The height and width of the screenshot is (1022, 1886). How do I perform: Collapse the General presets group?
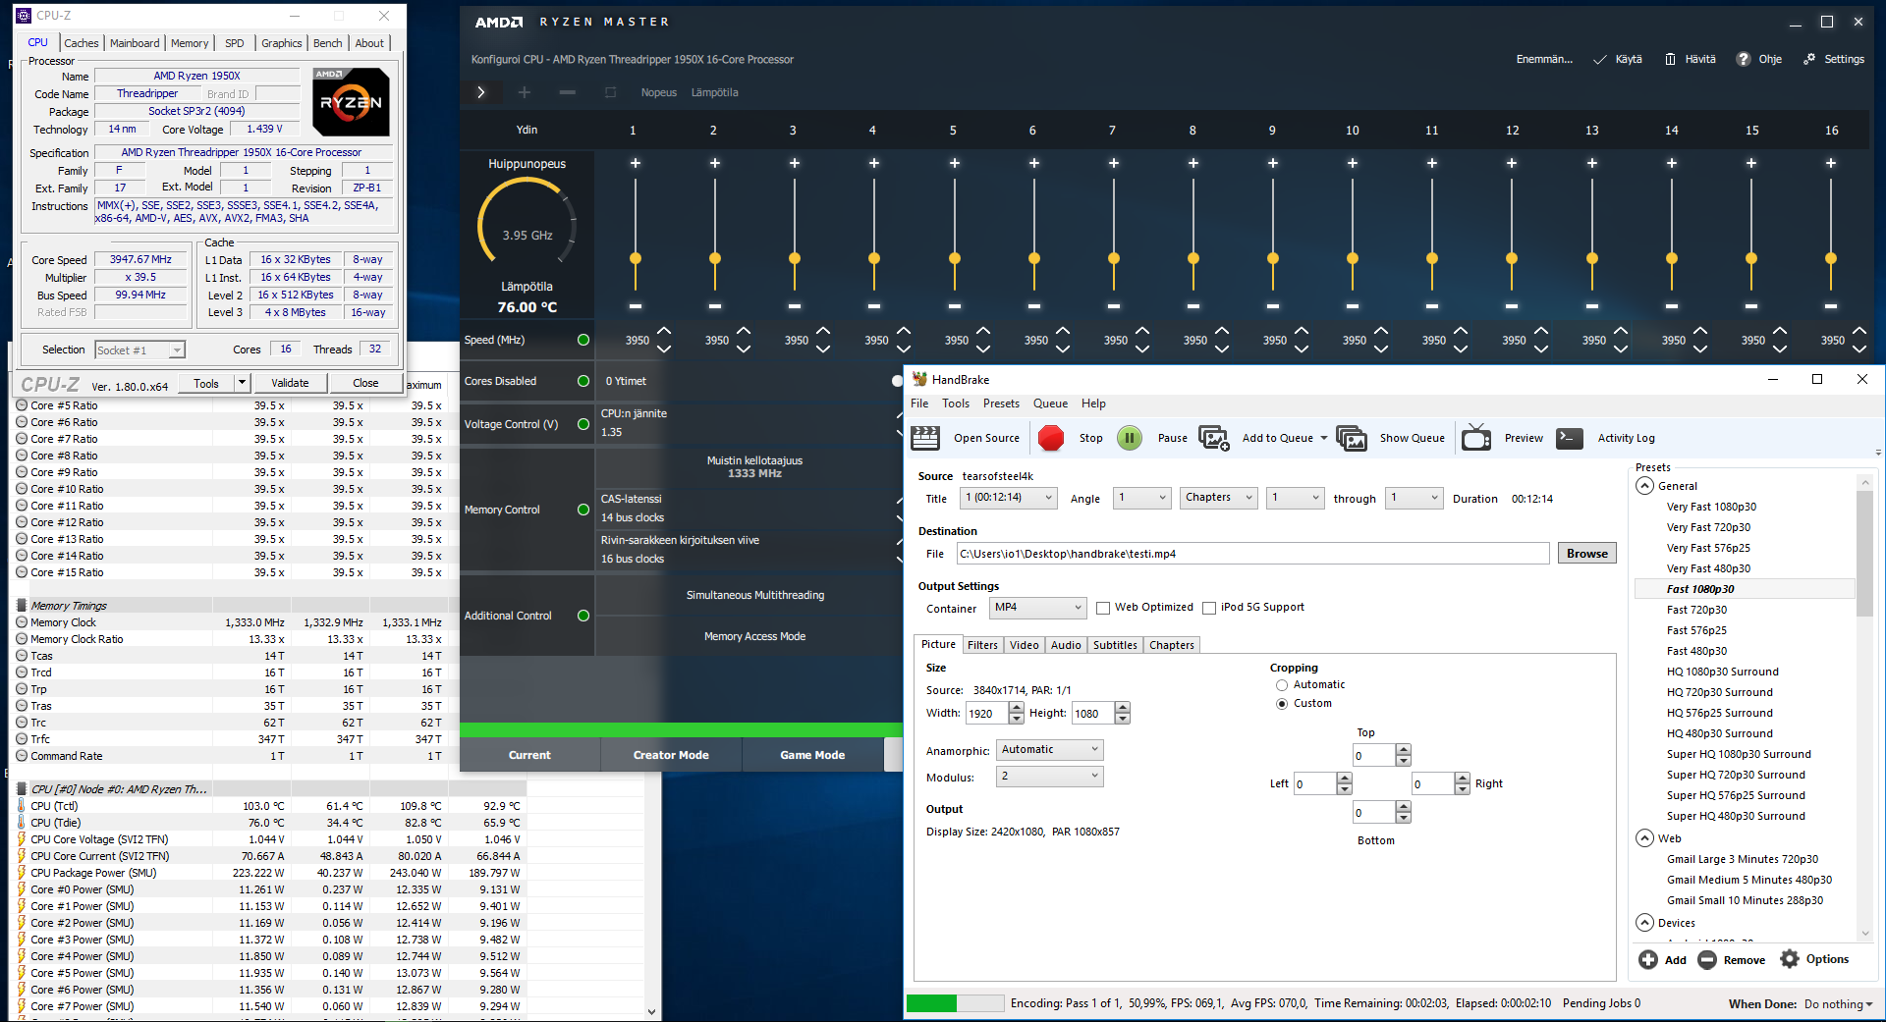[x=1644, y=486]
